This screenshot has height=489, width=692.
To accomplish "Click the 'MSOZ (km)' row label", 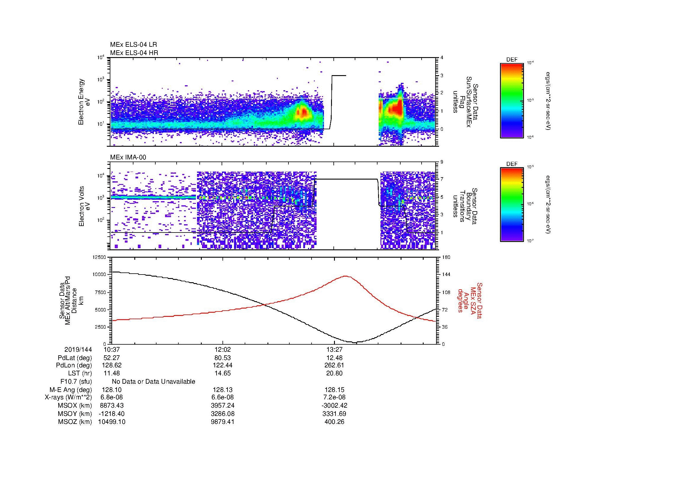I will pos(75,422).
